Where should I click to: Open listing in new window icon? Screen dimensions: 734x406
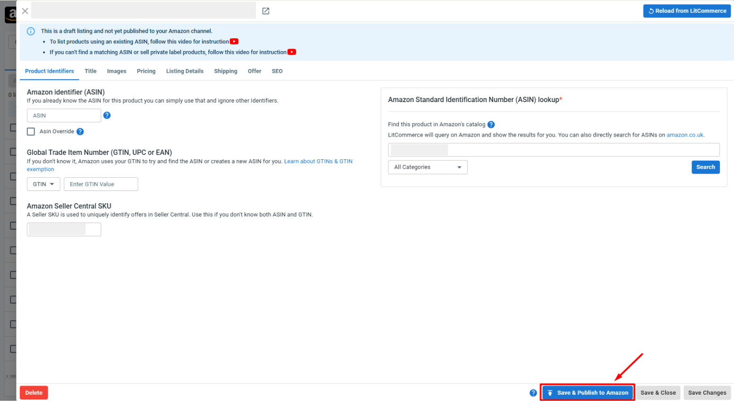(x=266, y=11)
